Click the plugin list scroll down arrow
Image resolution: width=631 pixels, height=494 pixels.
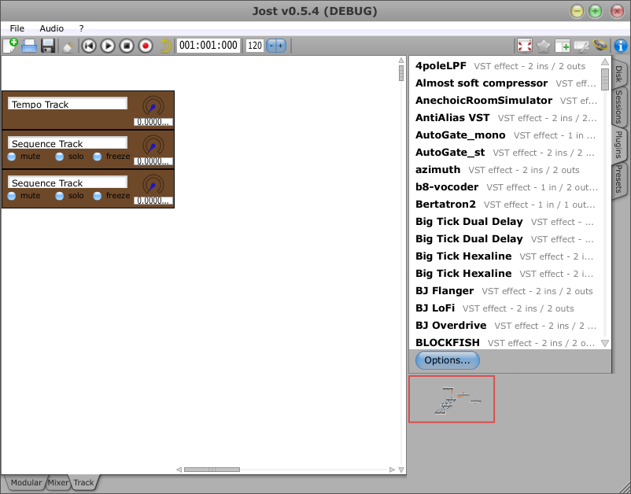point(605,343)
